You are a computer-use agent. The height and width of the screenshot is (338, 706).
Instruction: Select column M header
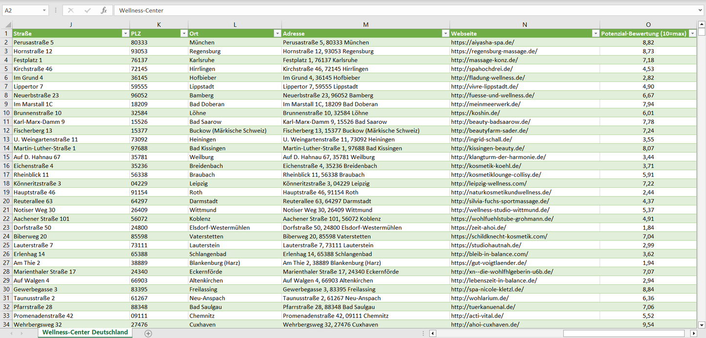click(365, 24)
